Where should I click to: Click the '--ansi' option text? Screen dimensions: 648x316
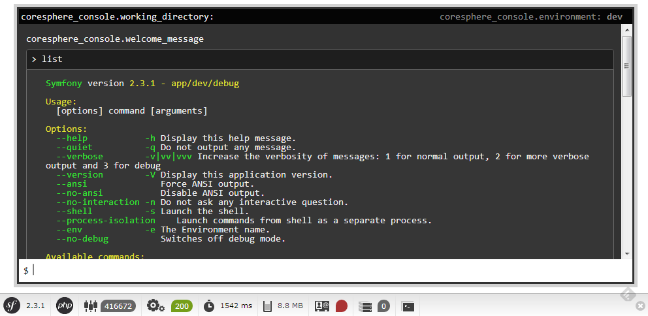click(x=72, y=184)
